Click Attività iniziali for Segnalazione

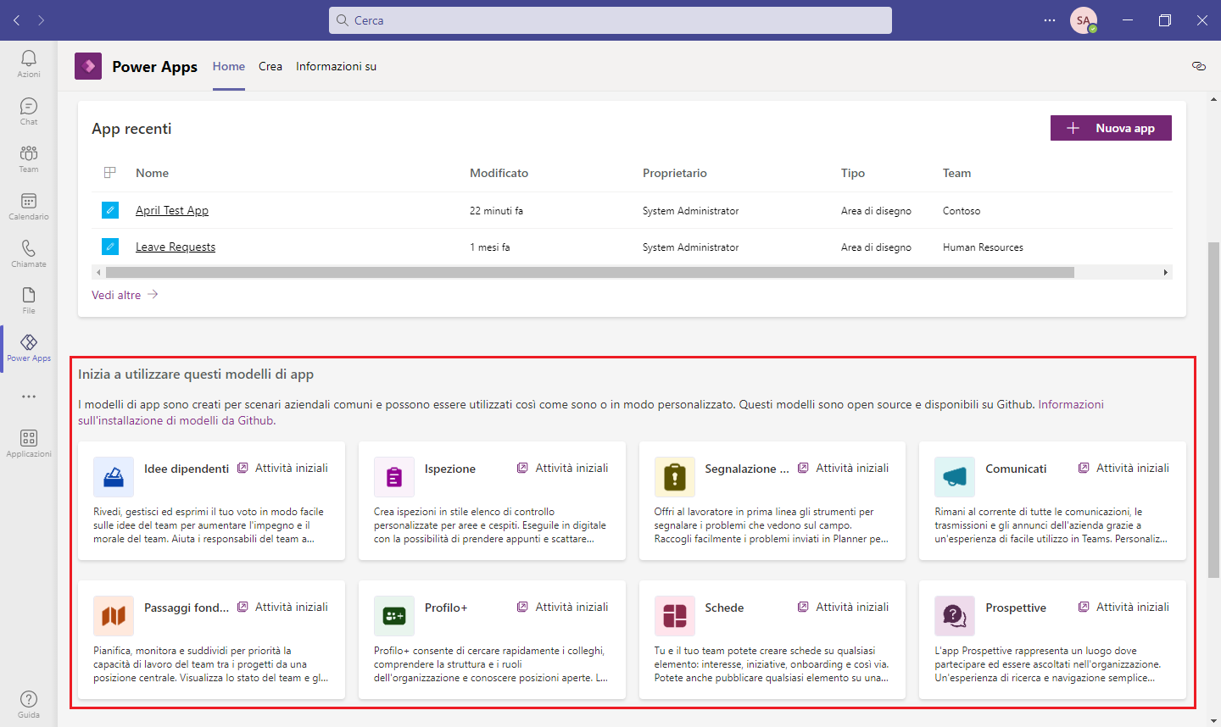(x=845, y=468)
